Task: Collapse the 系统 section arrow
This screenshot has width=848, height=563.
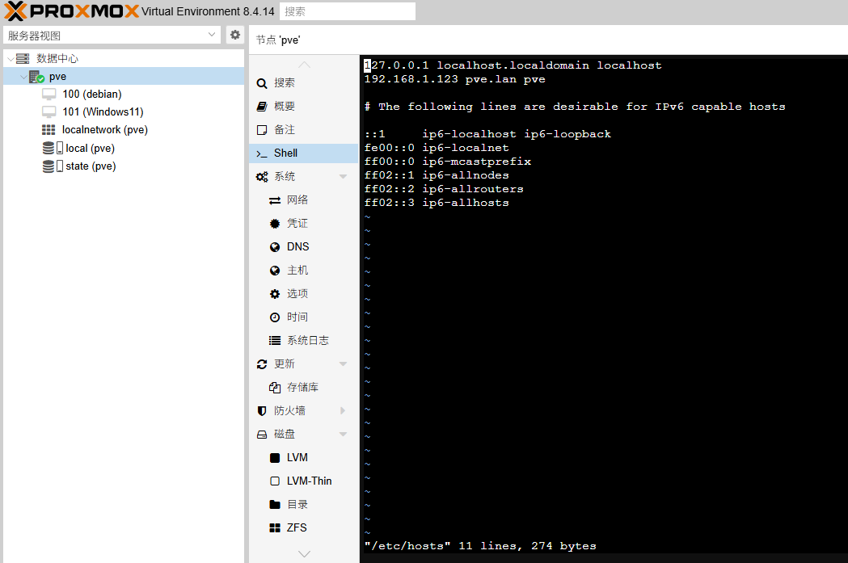Action: pos(343,177)
